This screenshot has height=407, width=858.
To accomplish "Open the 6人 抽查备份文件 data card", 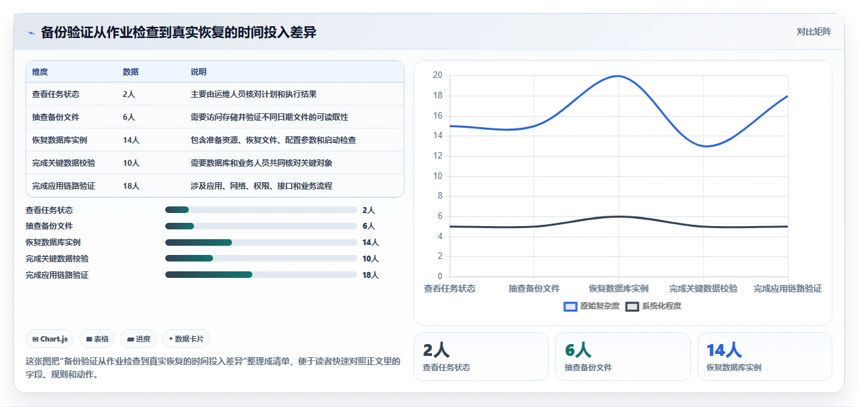I will (623, 357).
